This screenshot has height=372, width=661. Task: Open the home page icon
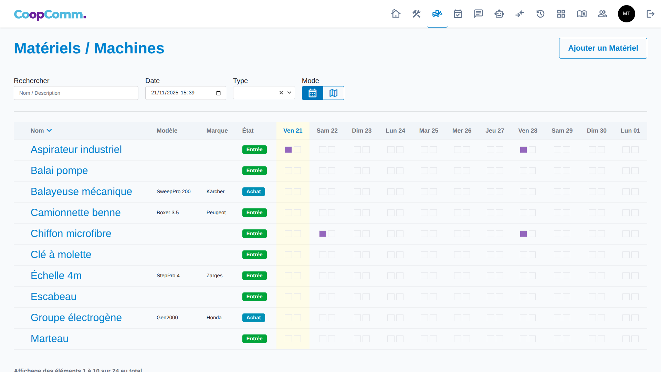point(396,14)
